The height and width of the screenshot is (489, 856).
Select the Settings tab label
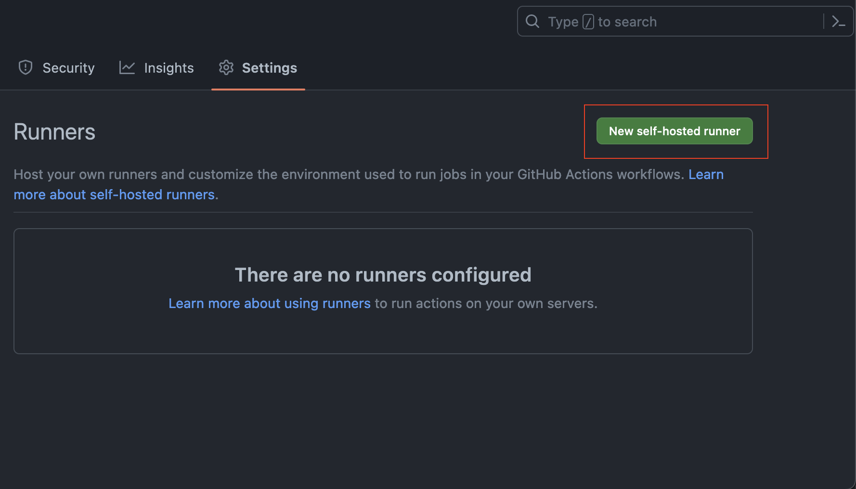[269, 68]
